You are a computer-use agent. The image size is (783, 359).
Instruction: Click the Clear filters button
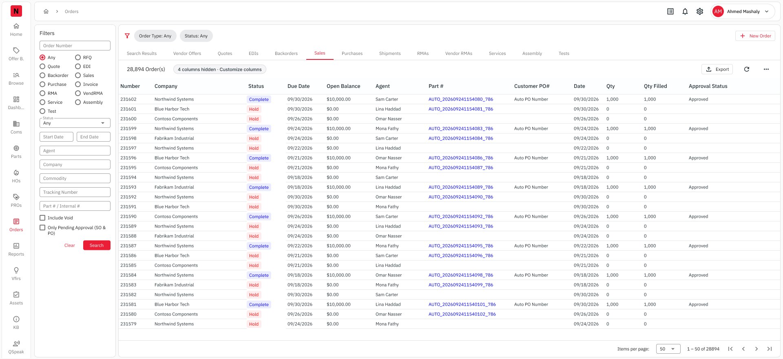(70, 245)
